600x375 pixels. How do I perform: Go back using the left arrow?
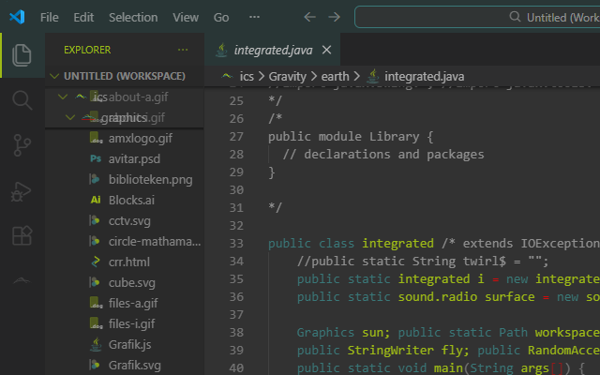pos(309,17)
